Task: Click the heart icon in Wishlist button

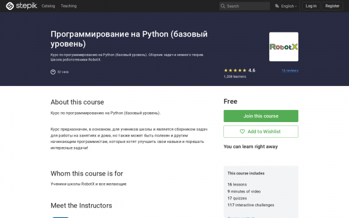Action: point(242,131)
